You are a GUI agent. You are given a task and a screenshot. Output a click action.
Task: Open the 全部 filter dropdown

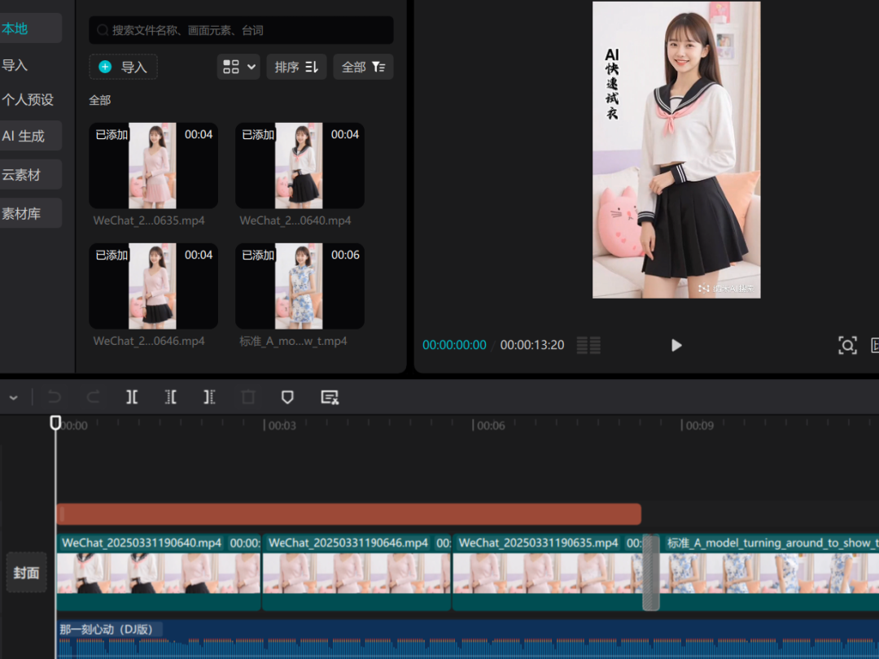[x=363, y=67]
